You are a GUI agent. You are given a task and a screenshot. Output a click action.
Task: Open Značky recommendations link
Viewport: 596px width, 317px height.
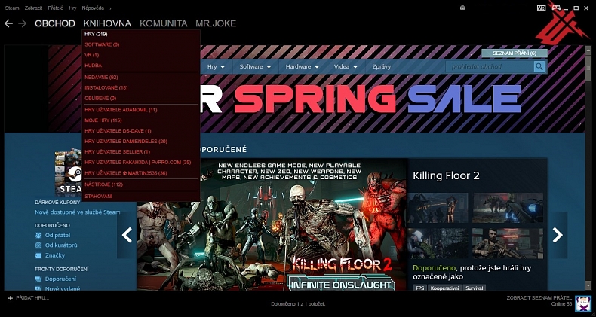[x=55, y=255]
